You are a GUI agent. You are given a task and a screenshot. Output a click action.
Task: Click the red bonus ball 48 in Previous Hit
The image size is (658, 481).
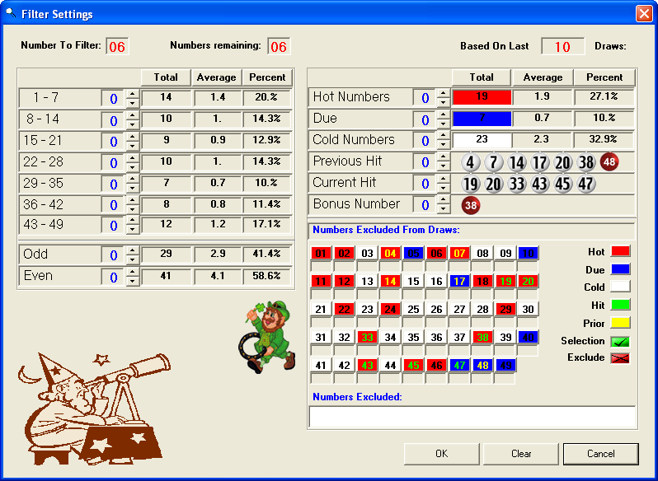click(609, 162)
